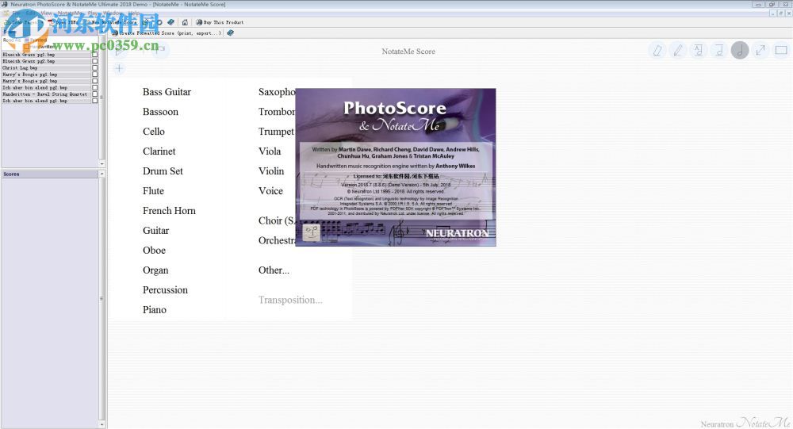Image resolution: width=793 pixels, height=429 pixels.
Task: Choose French Horn instrument
Action: tap(169, 210)
